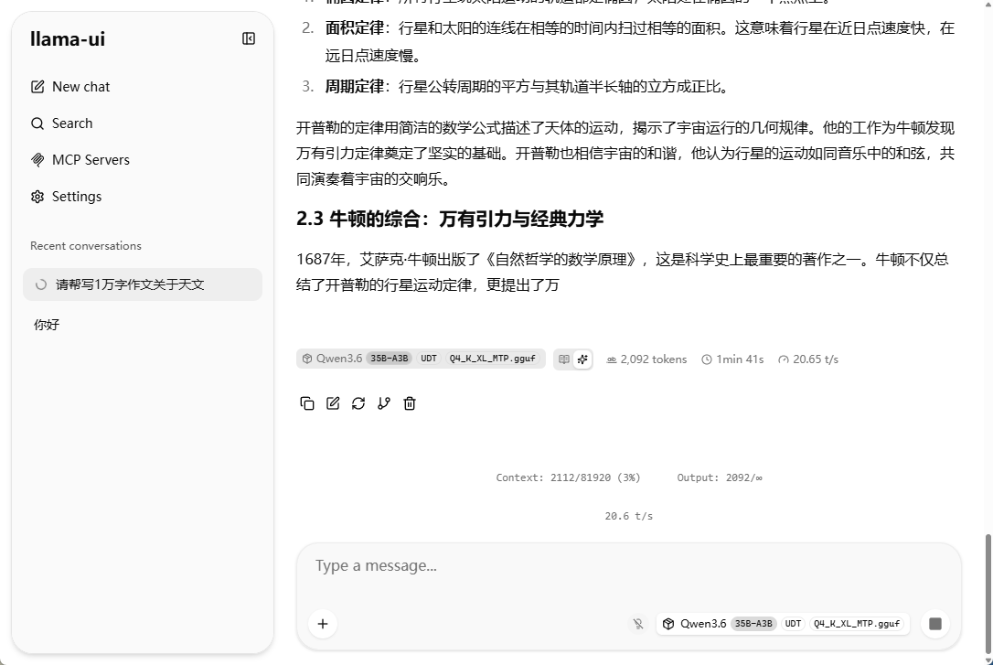The image size is (993, 665).
Task: Click the heading '2.3 牛顿的综合：万有引力与经典力学'
Action: 450,219
